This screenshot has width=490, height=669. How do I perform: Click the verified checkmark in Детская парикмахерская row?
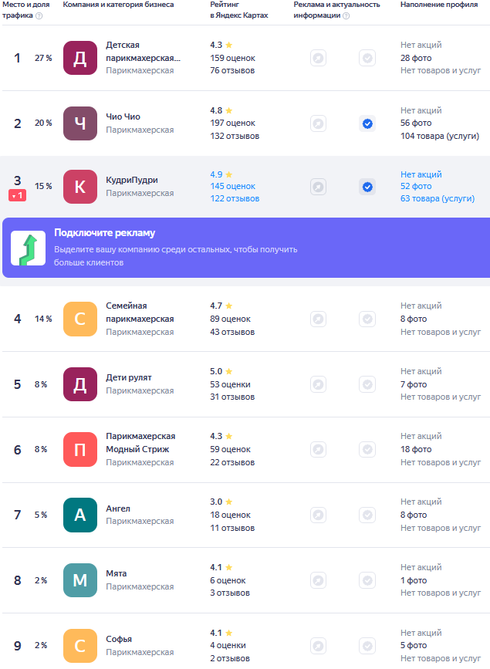pos(367,58)
